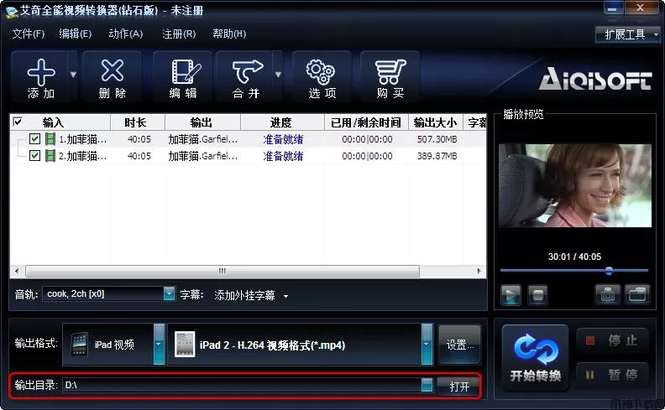
Task: Open the 编辑(E) menu
Action: click(x=75, y=34)
